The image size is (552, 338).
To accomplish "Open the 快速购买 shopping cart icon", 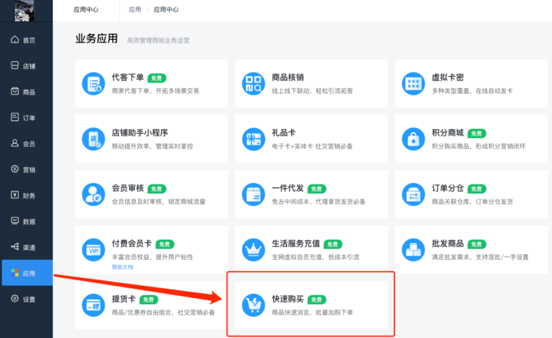I will tap(253, 305).
